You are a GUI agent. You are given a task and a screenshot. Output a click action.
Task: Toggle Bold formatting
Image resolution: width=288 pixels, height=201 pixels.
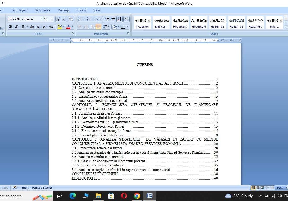point(10,27)
